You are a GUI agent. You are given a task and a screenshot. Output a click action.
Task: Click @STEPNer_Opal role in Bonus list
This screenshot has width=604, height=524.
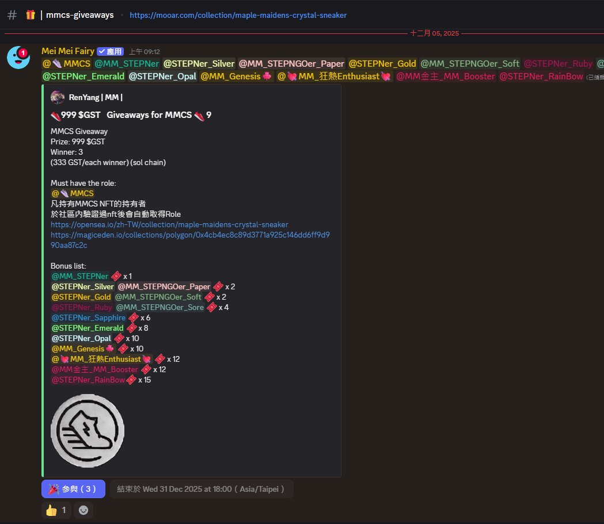(81, 339)
